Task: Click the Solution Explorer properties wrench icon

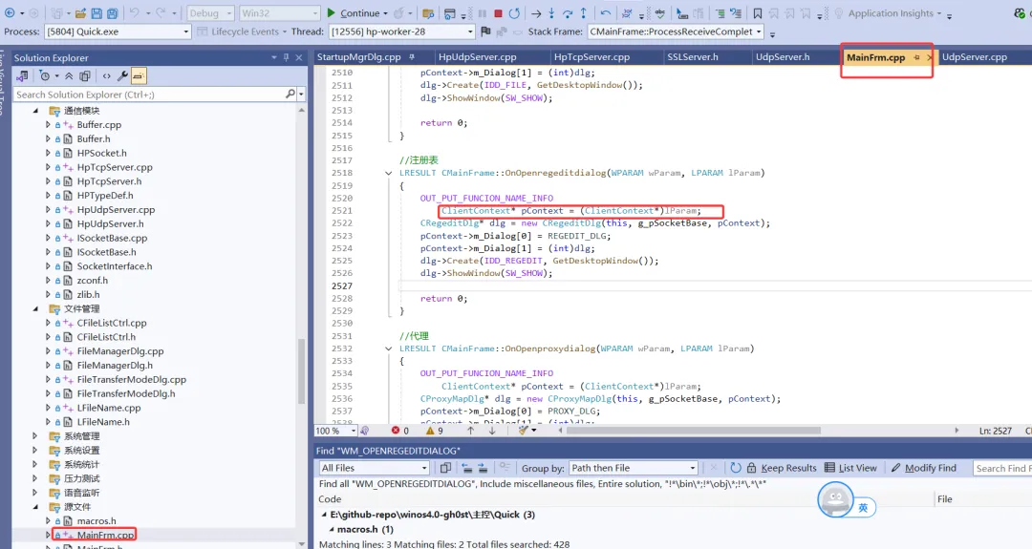Action: pyautogui.click(x=122, y=76)
